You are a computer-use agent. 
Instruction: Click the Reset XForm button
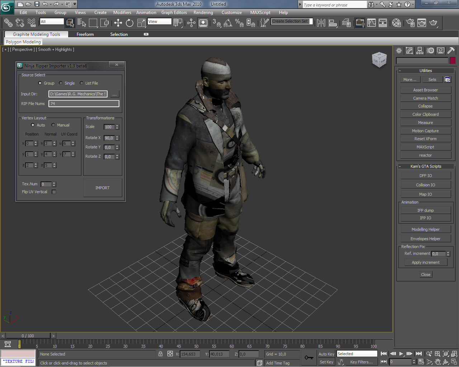pyautogui.click(x=426, y=139)
